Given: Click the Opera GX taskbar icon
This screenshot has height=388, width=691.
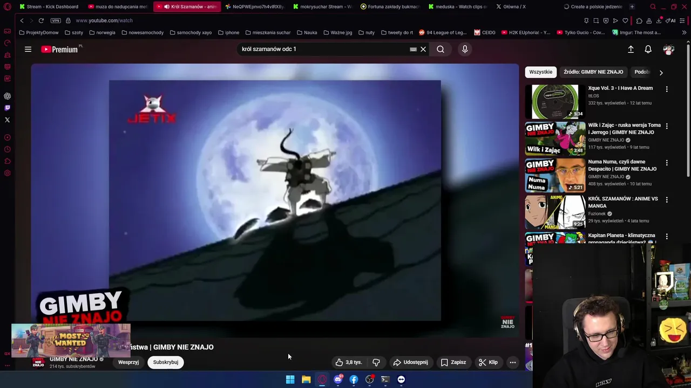Looking at the screenshot, I should tap(322, 379).
